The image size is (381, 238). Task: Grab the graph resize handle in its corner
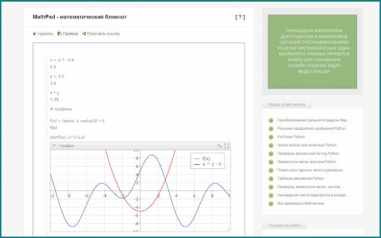(x=228, y=229)
